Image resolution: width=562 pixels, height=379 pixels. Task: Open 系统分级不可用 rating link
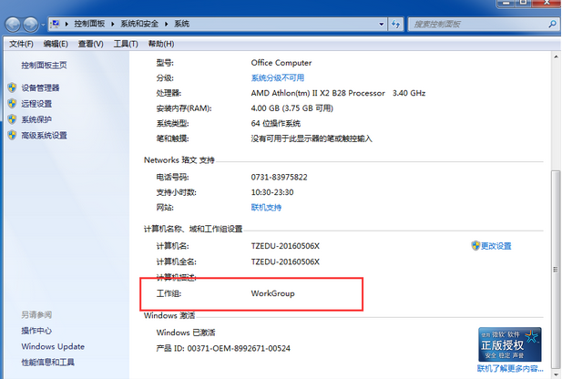pyautogui.click(x=278, y=77)
